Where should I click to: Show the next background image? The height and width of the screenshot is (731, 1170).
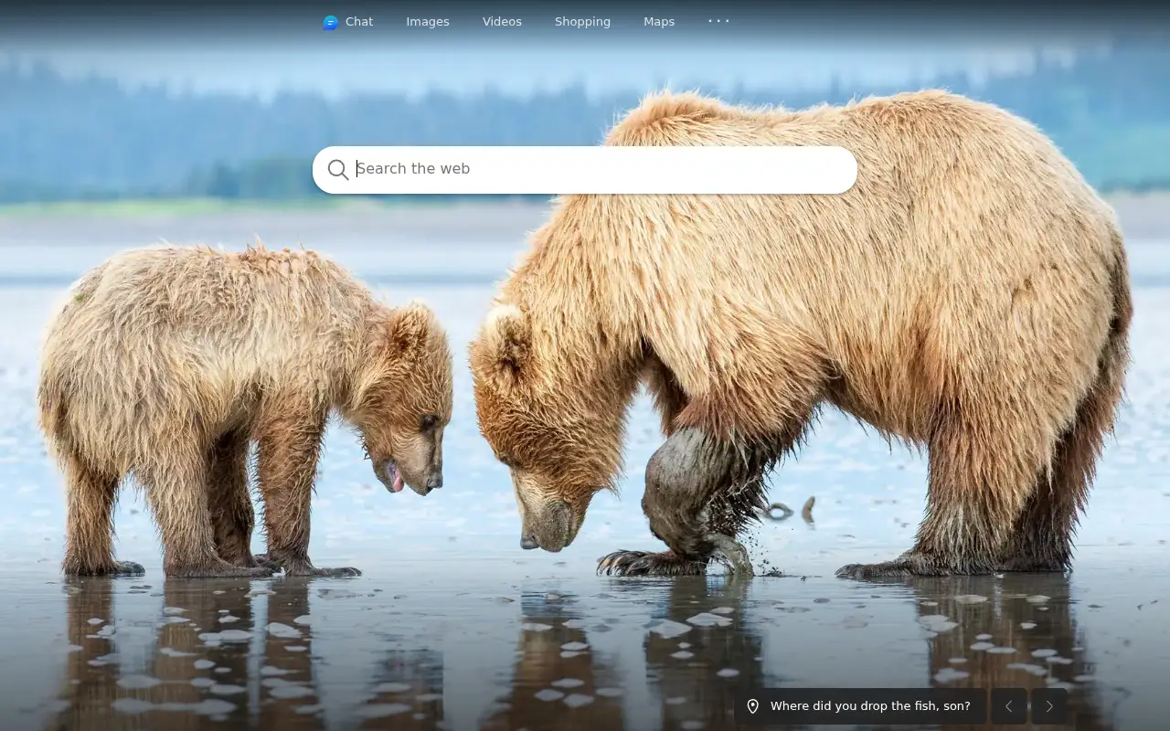[1049, 706]
